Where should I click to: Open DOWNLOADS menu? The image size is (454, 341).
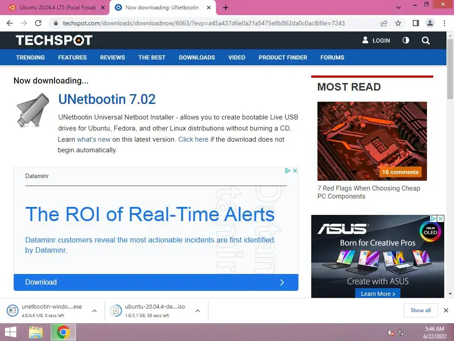point(197,57)
